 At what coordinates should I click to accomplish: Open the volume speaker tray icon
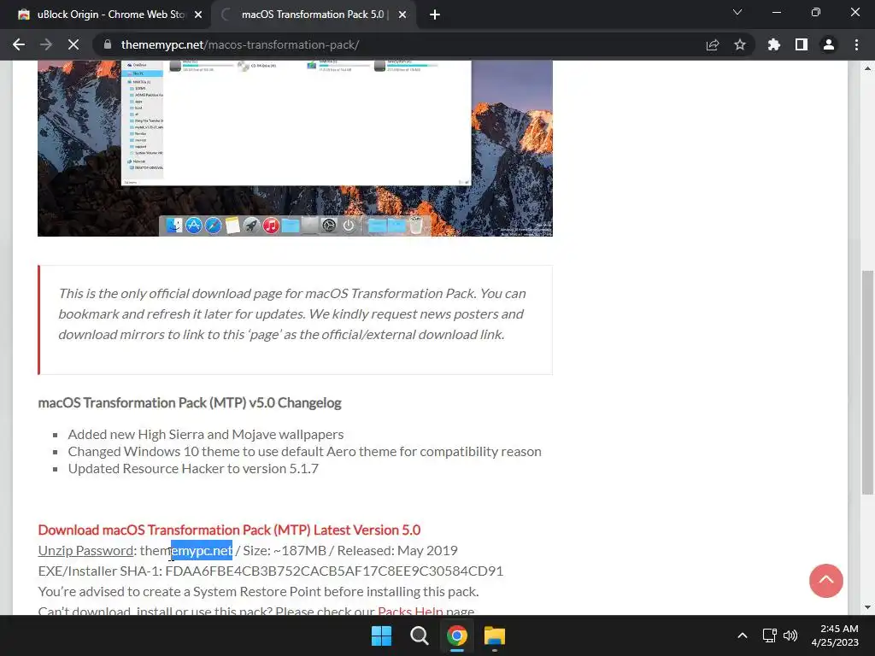tap(790, 635)
